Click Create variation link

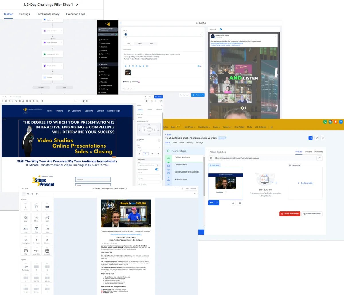(306, 183)
